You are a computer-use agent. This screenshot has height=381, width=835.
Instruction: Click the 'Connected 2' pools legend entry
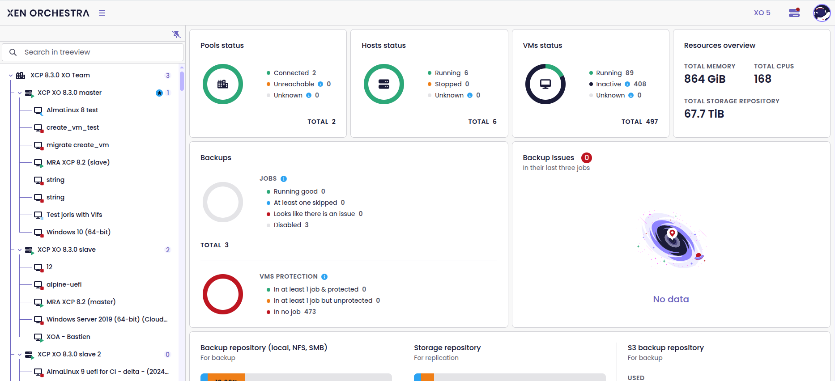pyautogui.click(x=291, y=73)
